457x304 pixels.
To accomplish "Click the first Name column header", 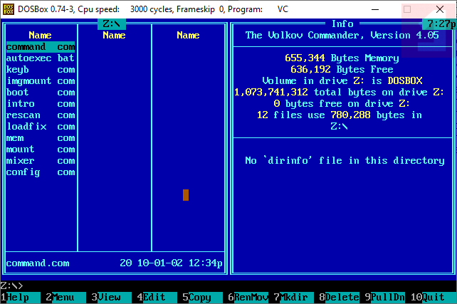I will 41,36.
